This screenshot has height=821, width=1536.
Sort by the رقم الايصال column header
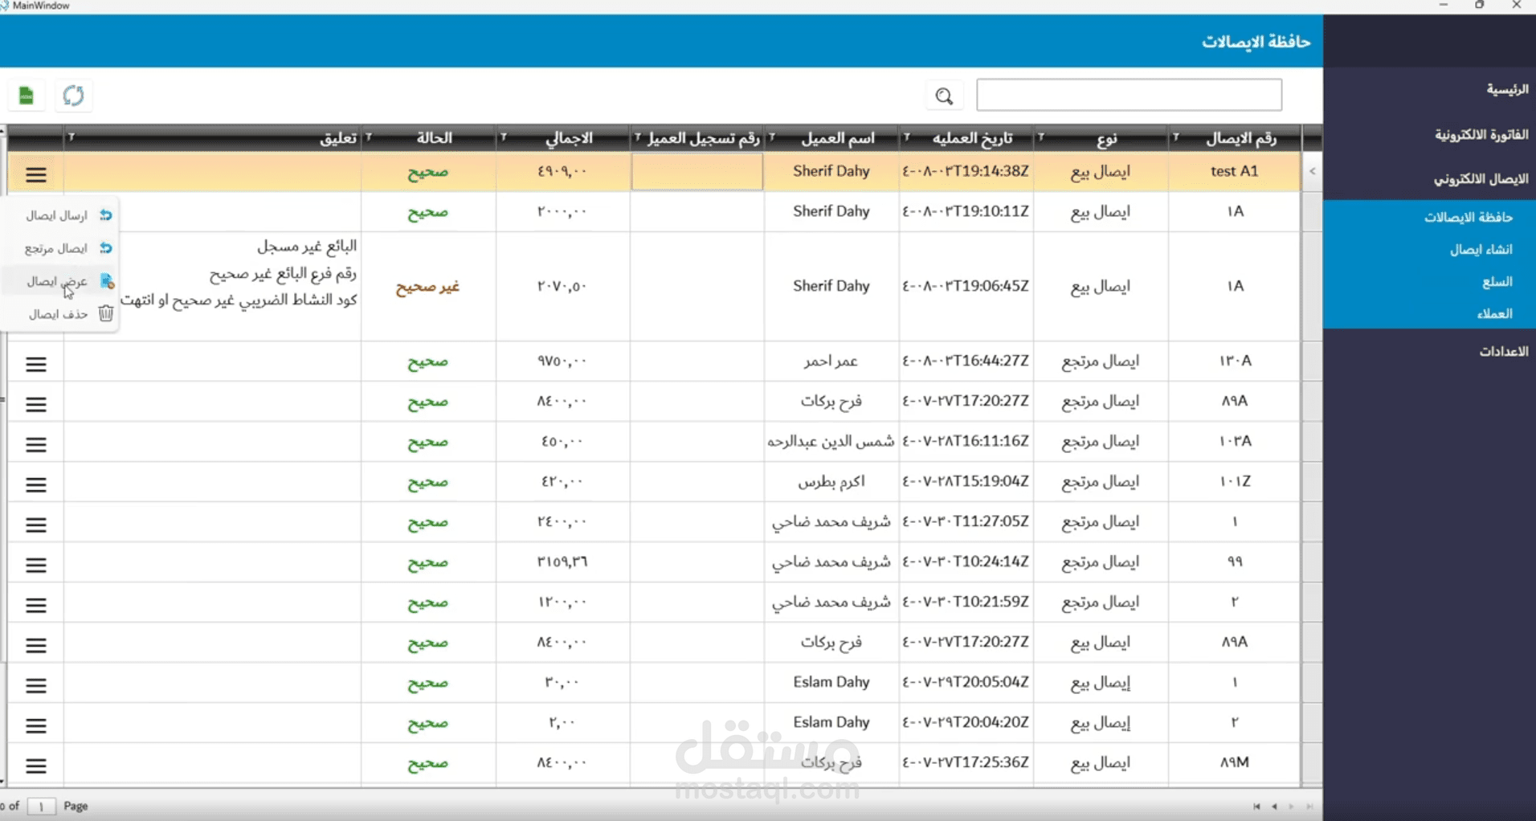tap(1241, 138)
